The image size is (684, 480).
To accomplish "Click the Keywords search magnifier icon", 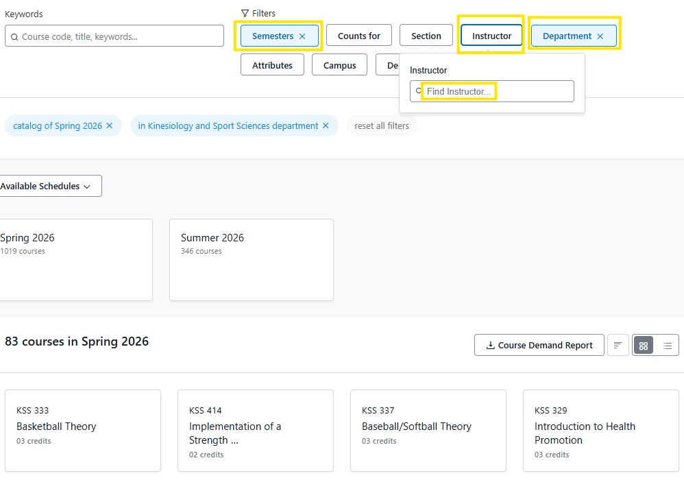I will point(14,37).
